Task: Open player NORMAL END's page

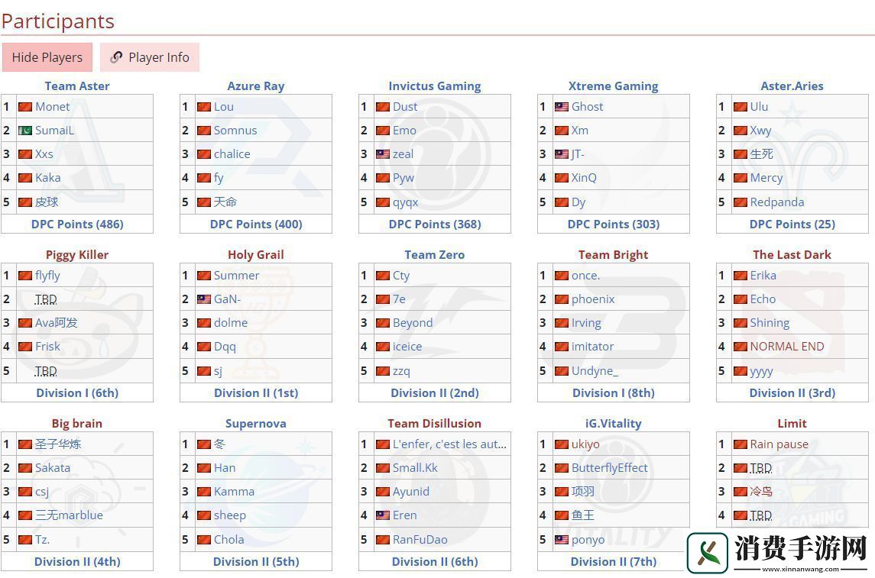Action: pyautogui.click(x=787, y=347)
